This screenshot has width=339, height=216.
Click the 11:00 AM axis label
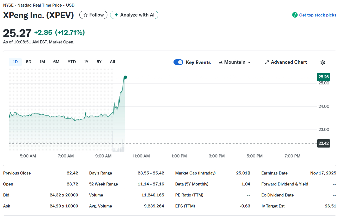coord(141,156)
